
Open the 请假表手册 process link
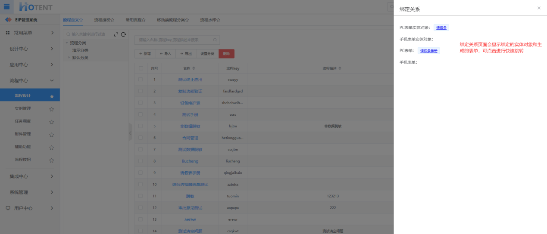tap(190, 172)
